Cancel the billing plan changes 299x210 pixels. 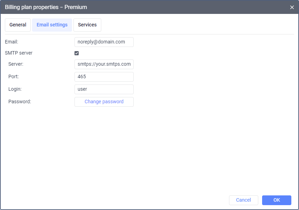point(243,200)
